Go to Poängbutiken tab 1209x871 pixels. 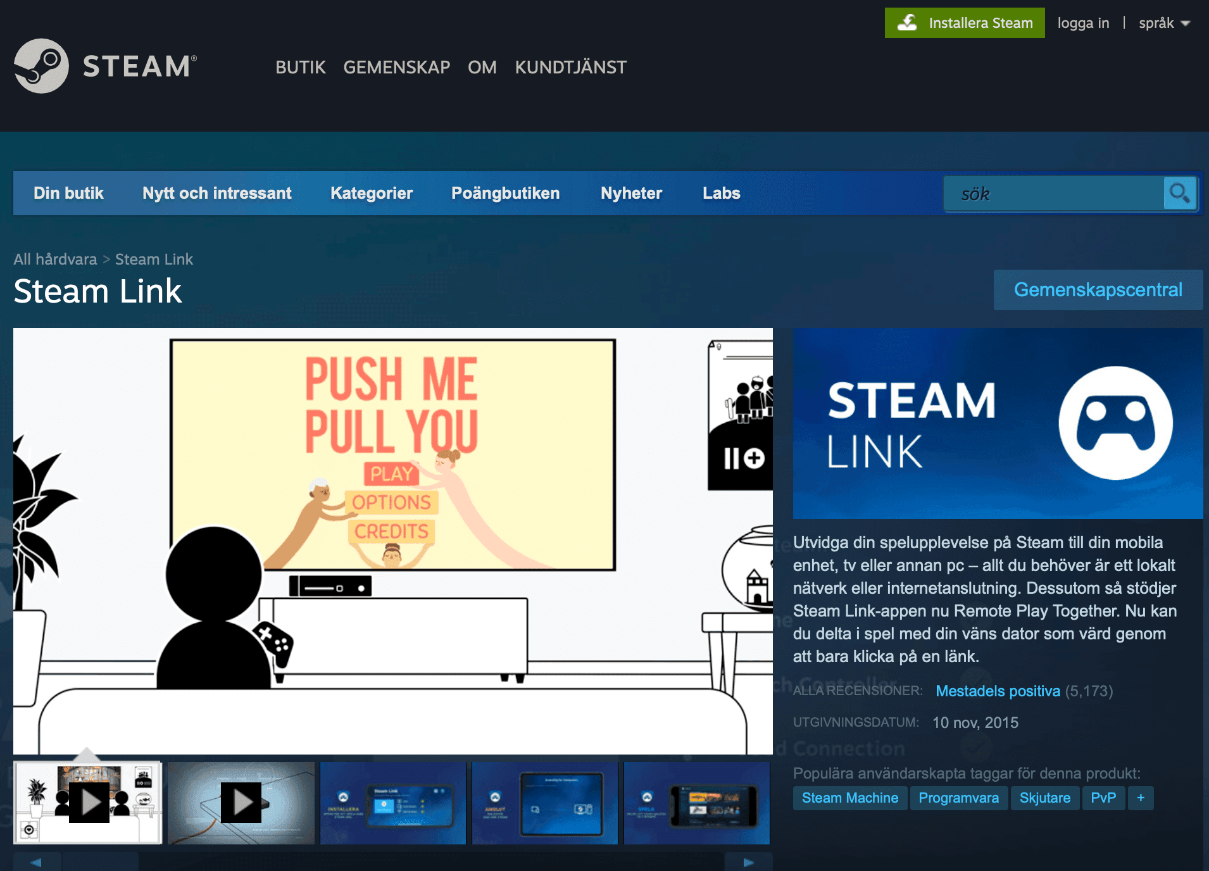pyautogui.click(x=506, y=193)
